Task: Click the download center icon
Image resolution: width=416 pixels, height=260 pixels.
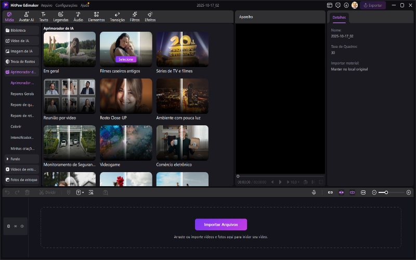Action: point(346,5)
